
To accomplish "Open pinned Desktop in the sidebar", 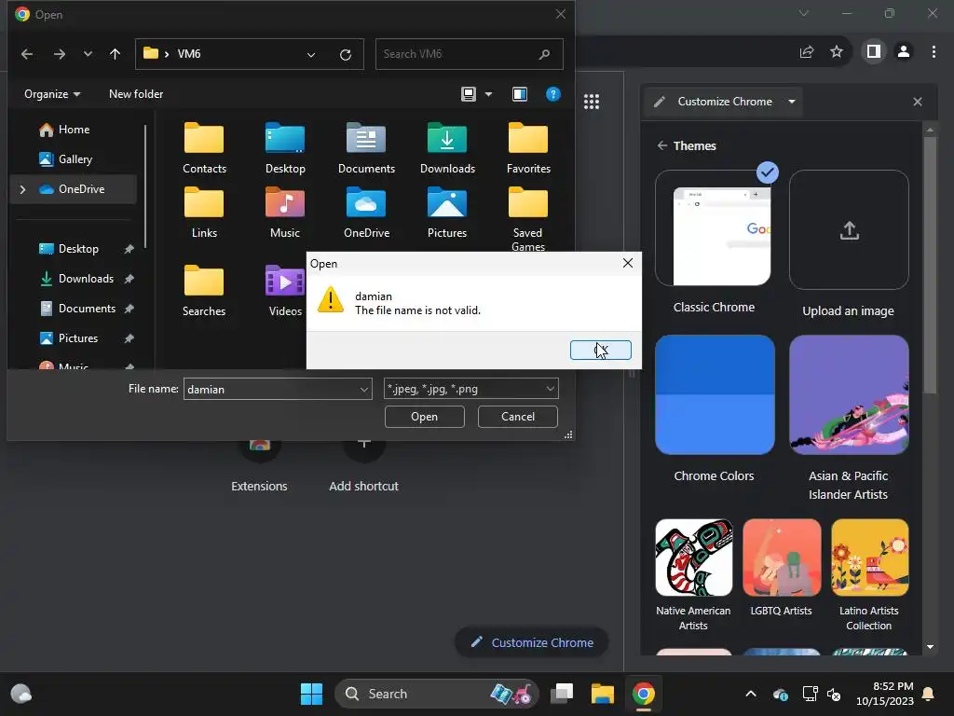I will (x=78, y=248).
